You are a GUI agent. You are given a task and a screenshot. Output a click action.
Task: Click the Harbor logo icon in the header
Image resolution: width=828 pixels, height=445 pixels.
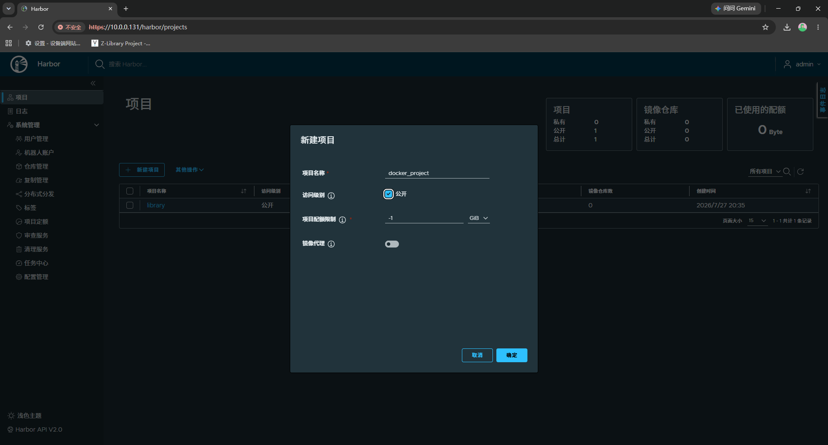[x=19, y=64]
